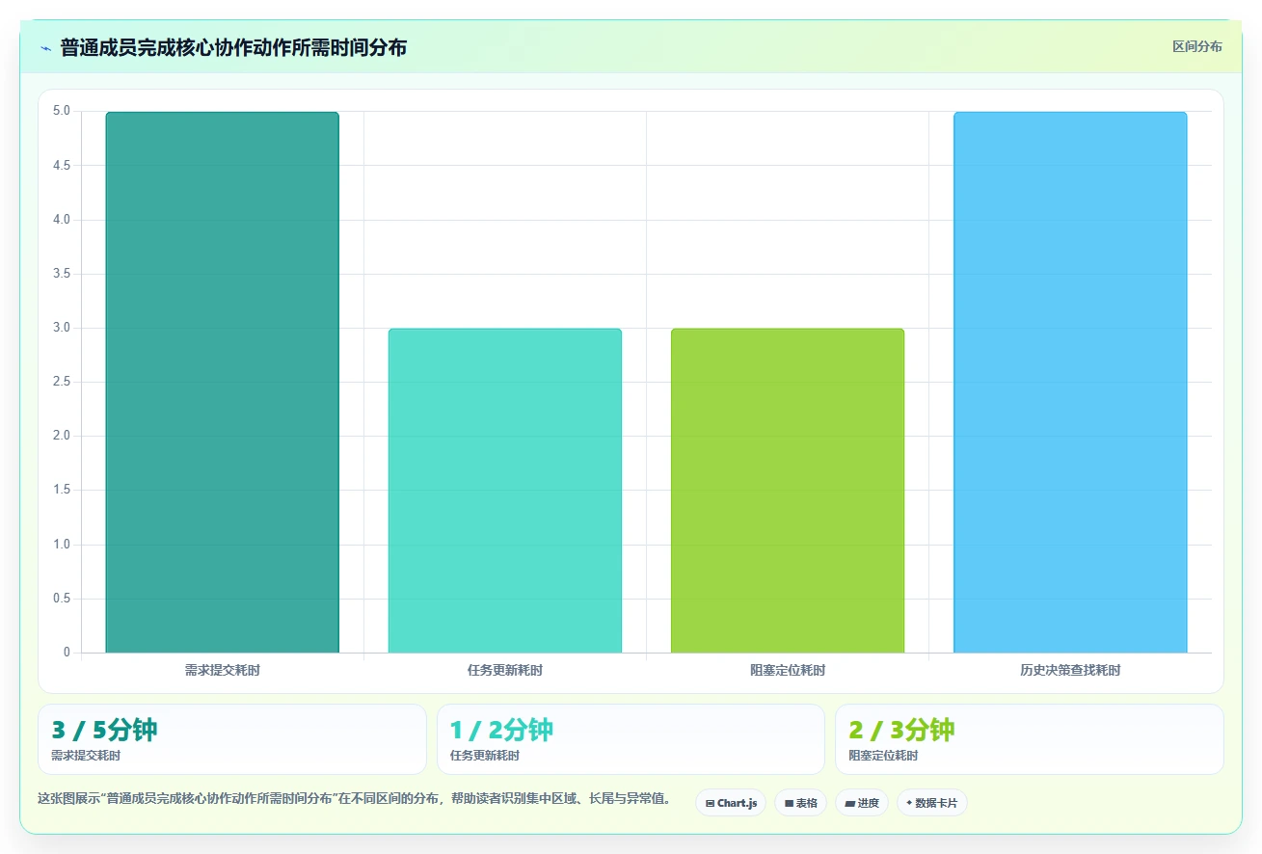Select the Chart.js tag chip
1262x854 pixels.
tap(731, 803)
